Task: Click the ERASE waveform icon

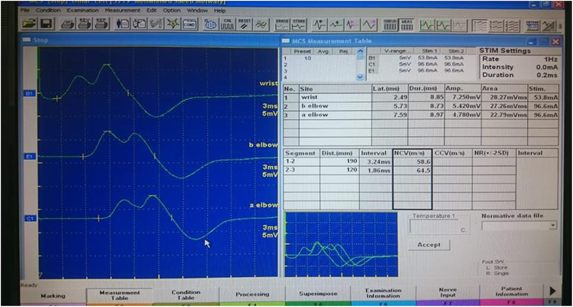Action: point(282,24)
